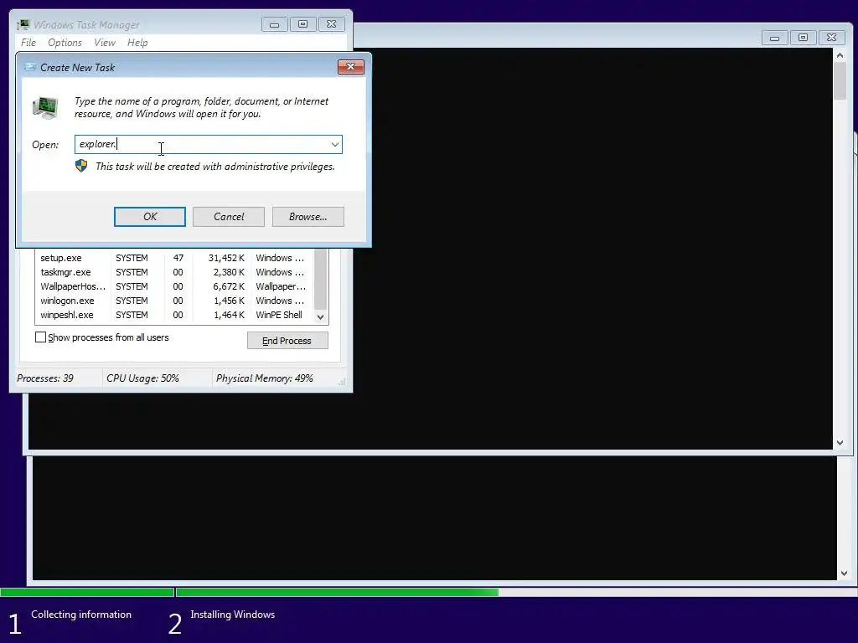Click the Collecting information step label
The width and height of the screenshot is (858, 643).
click(81, 615)
